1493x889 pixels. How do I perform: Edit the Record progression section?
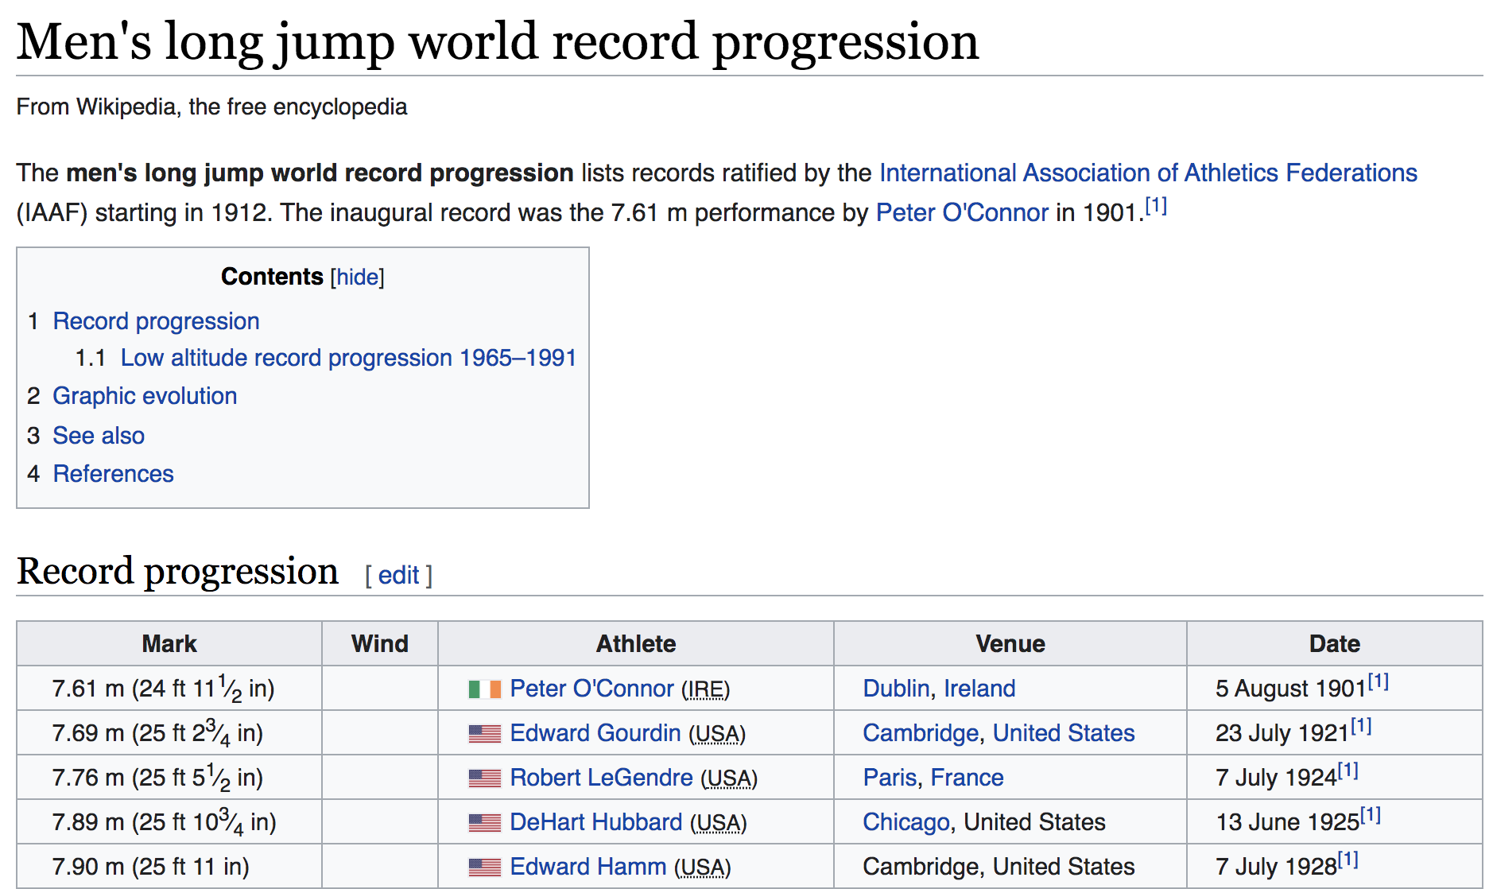pos(398,575)
